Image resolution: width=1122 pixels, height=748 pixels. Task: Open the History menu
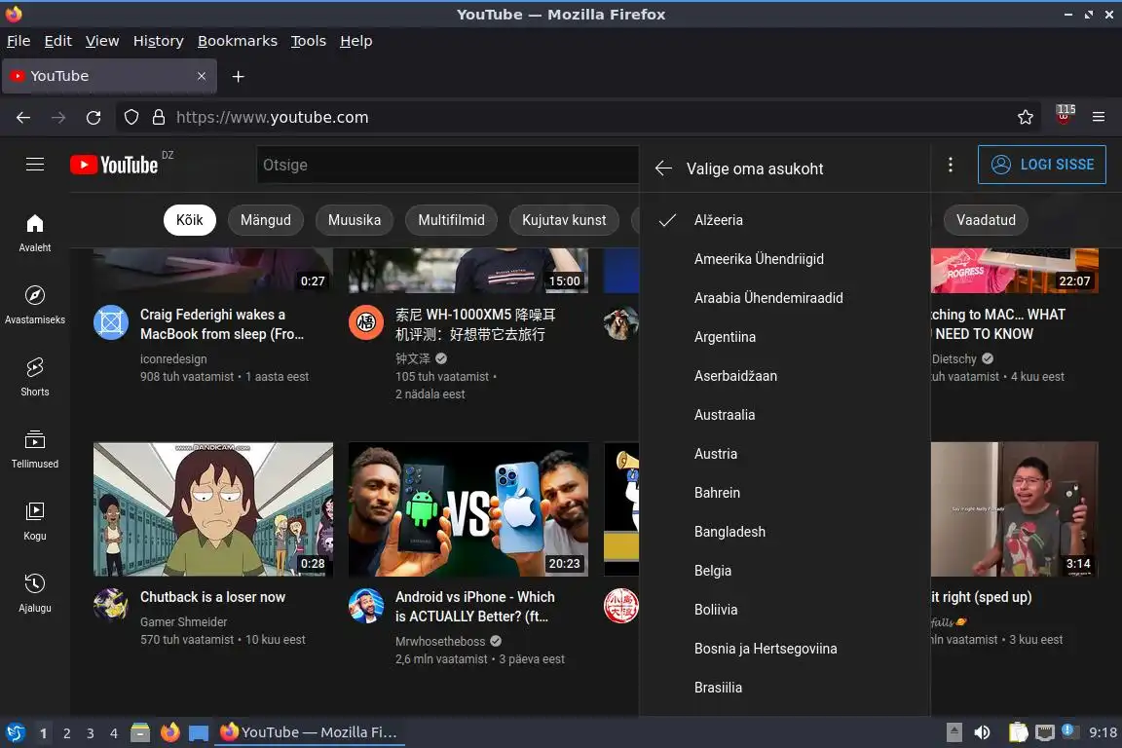pos(158,41)
